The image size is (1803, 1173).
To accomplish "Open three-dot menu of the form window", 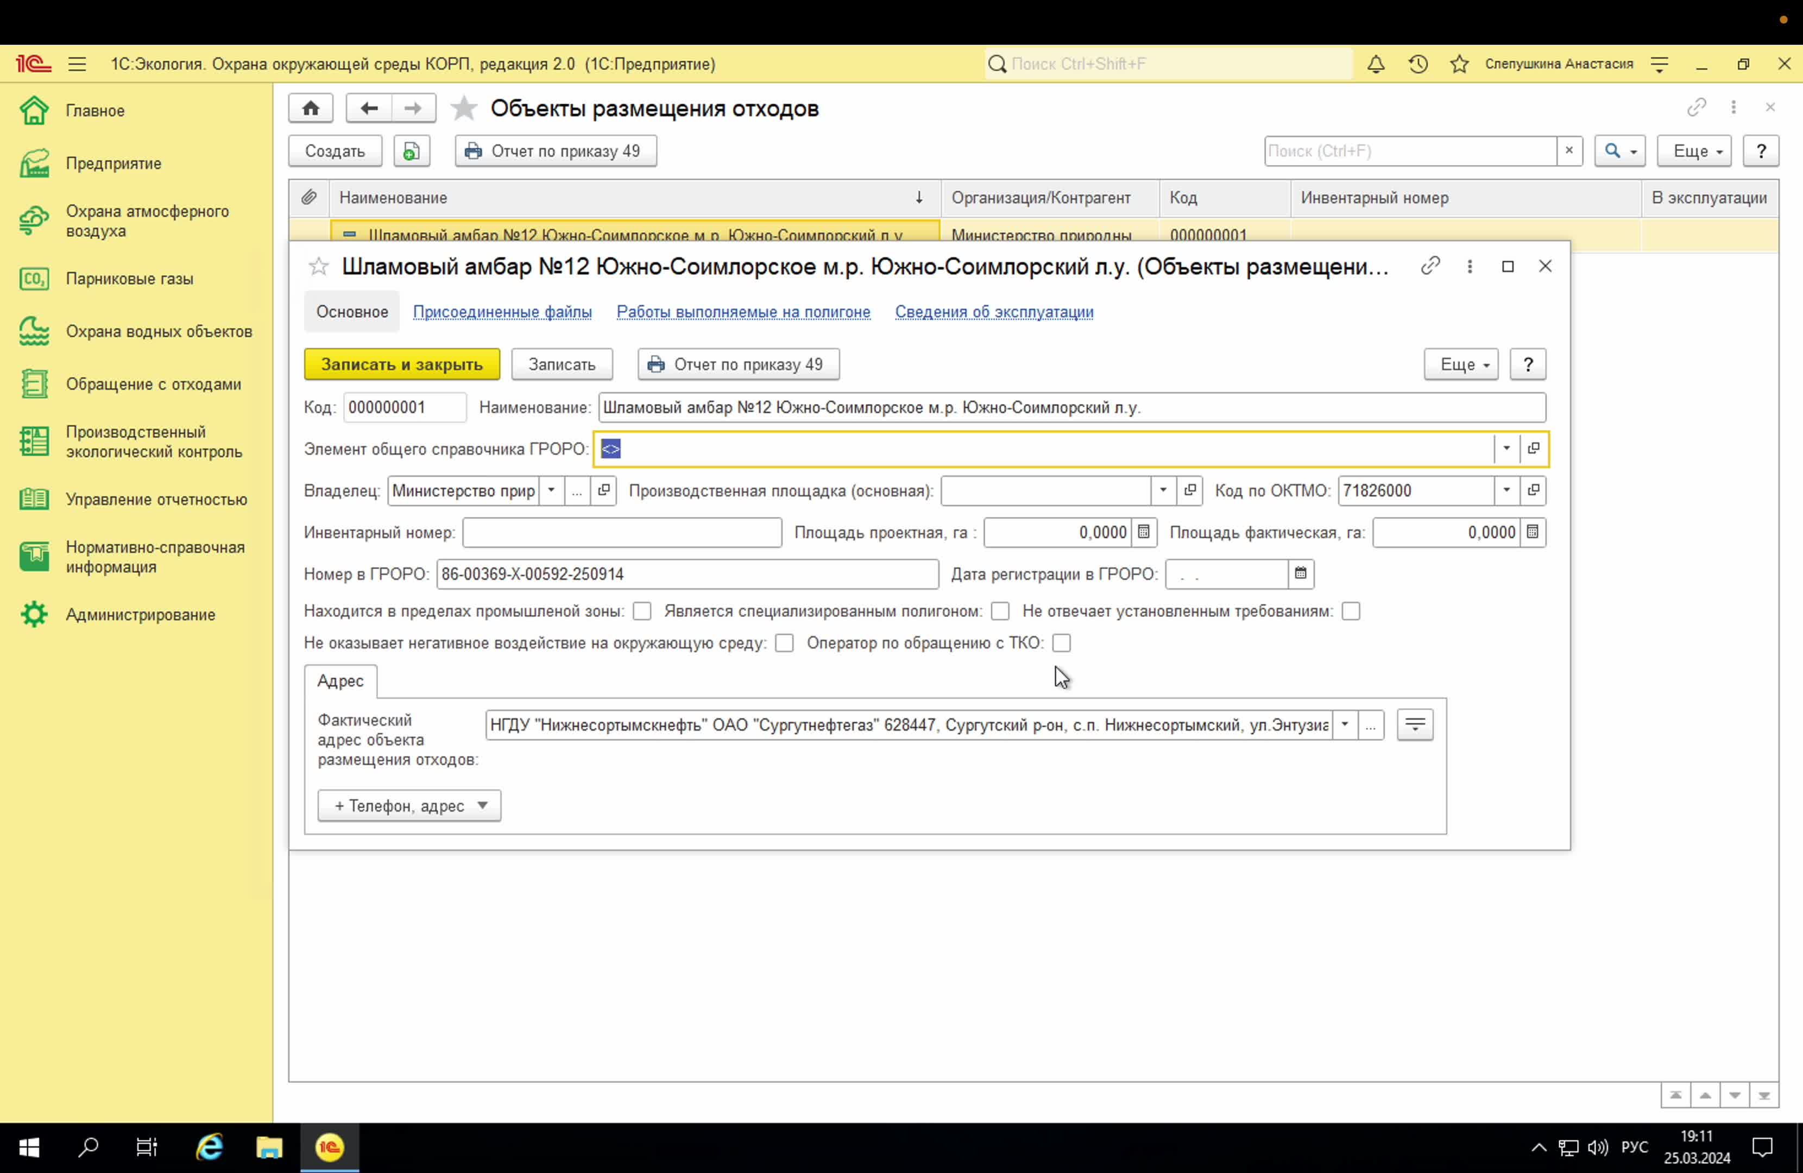I will pos(1470,266).
